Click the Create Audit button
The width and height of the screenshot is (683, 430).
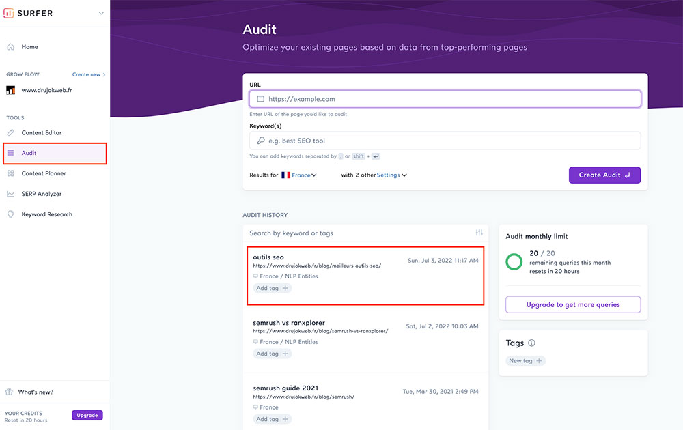tap(604, 175)
